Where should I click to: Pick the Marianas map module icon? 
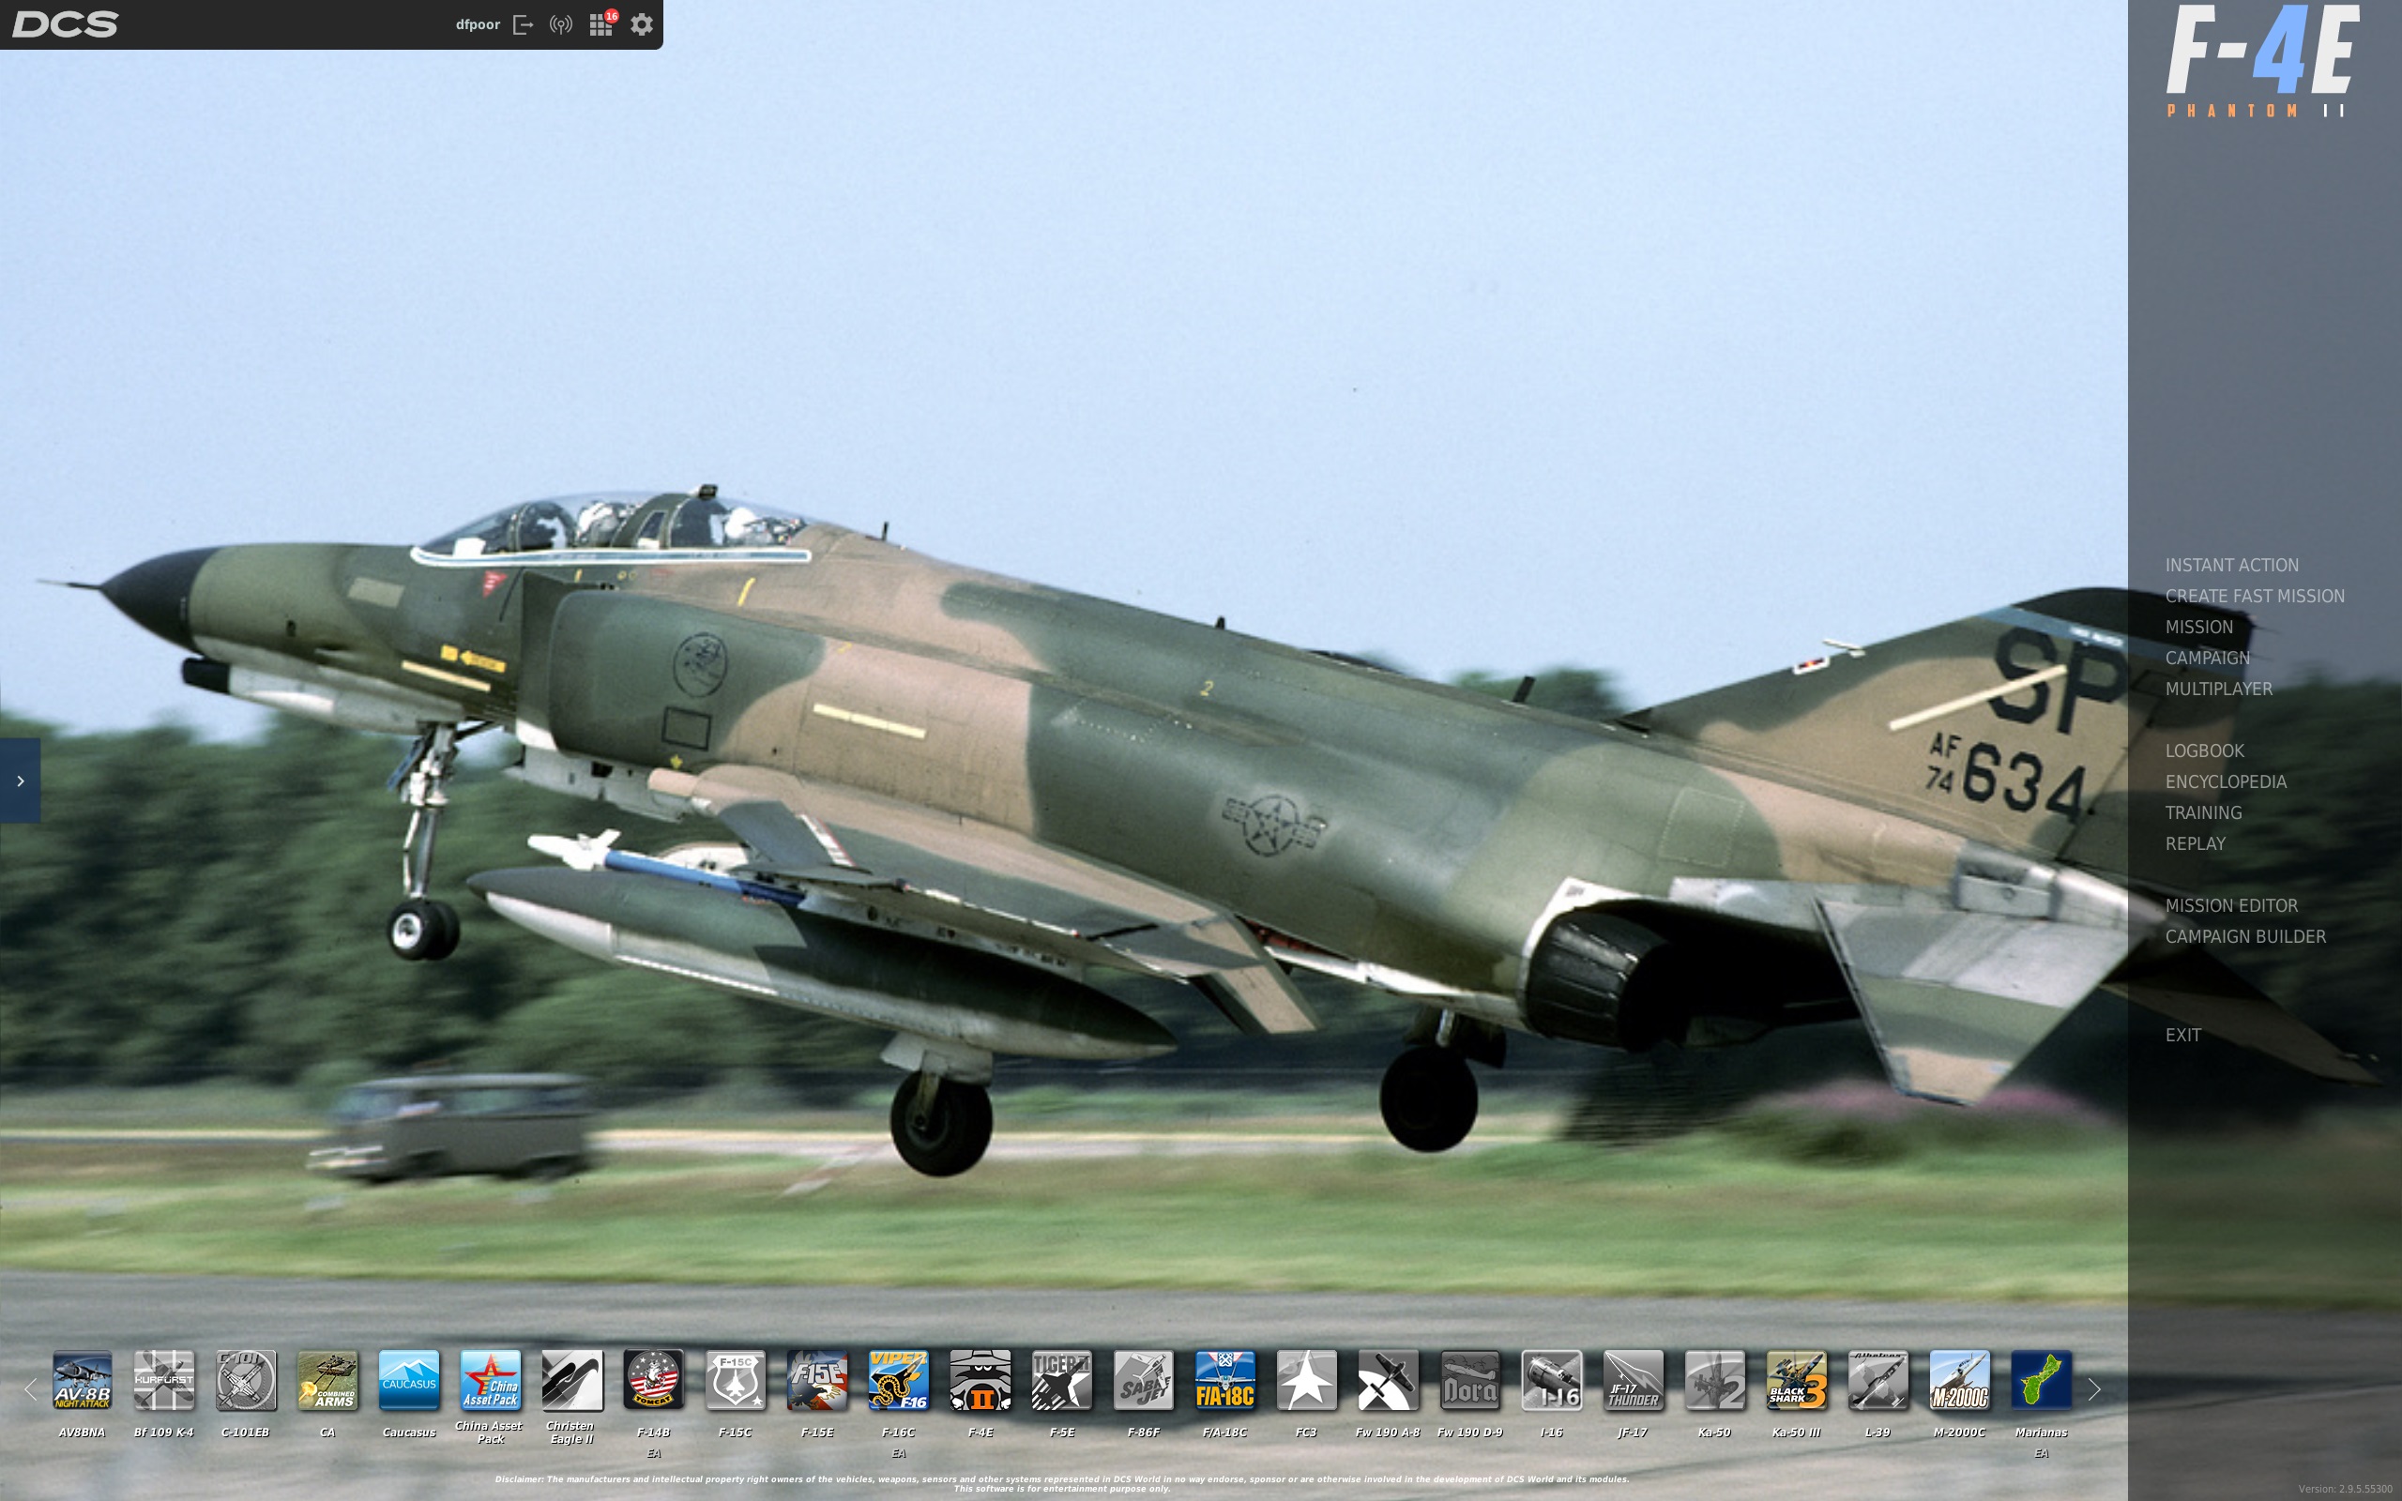pos(2041,1379)
